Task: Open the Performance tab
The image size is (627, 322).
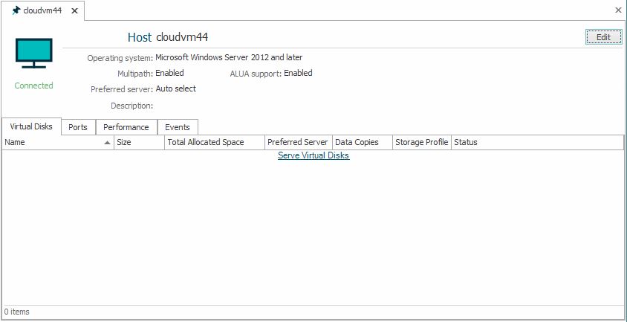Action: 126,127
